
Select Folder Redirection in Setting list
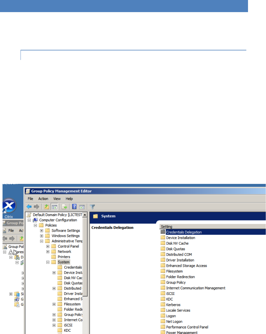(180, 277)
